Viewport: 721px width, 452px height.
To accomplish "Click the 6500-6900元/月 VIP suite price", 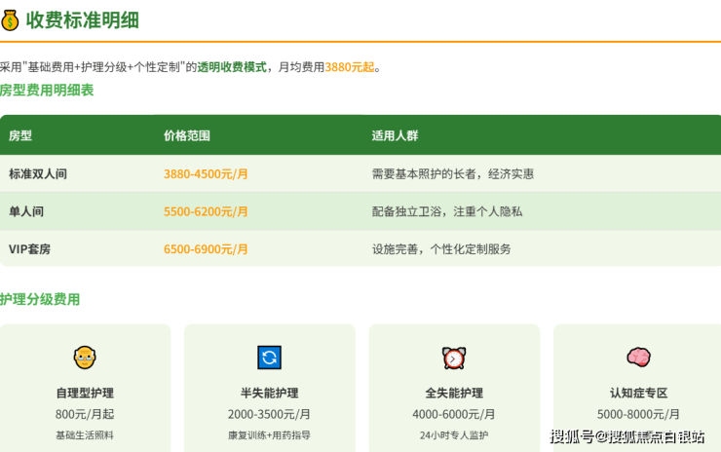I will coord(206,249).
